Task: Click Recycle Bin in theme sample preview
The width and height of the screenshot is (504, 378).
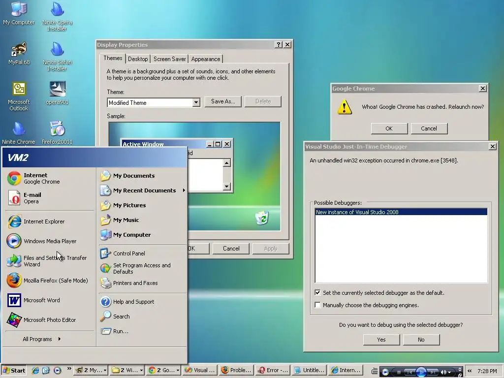Action: click(x=262, y=218)
